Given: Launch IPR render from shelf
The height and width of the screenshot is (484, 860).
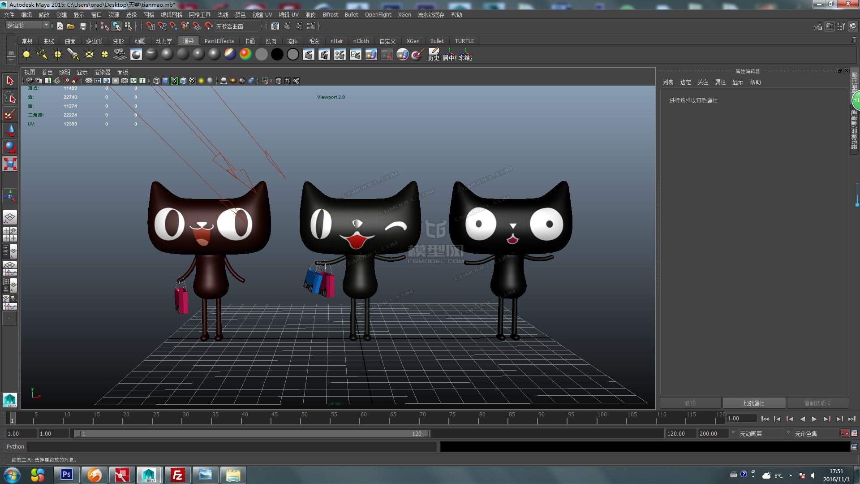Looking at the screenshot, I should (324, 55).
